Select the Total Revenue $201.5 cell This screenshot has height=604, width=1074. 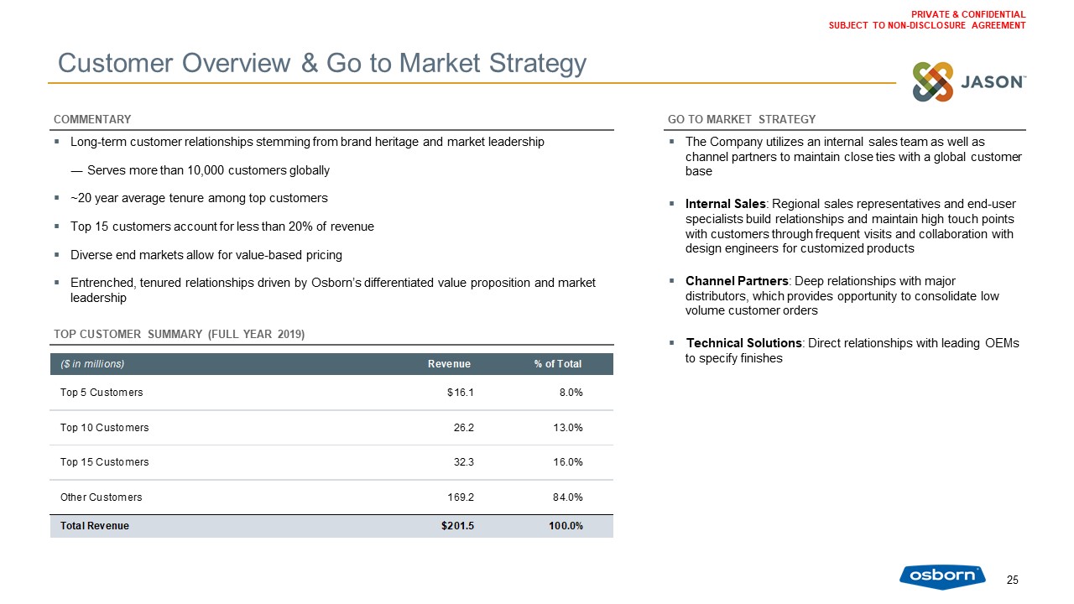coord(457,526)
